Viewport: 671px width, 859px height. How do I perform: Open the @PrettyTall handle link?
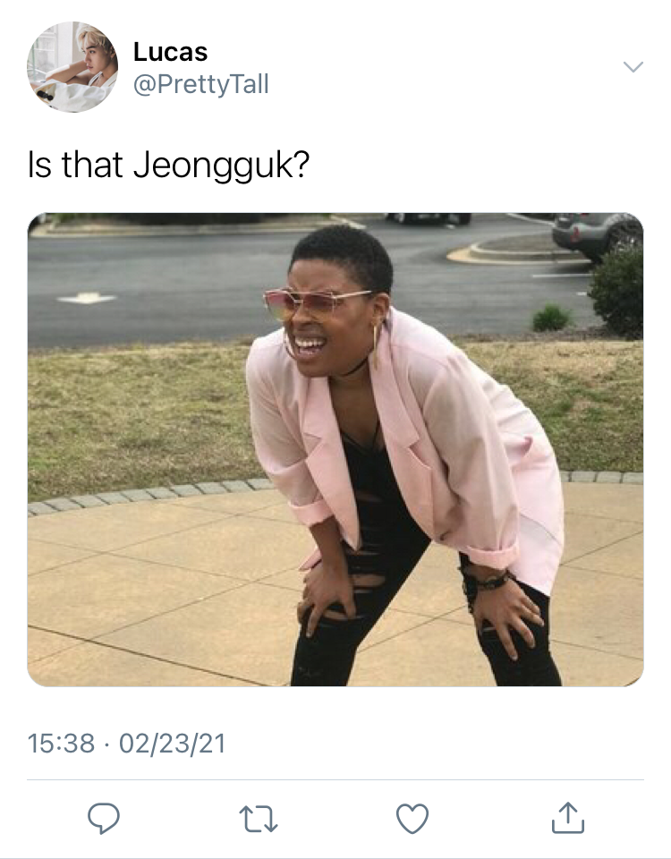pos(201,84)
